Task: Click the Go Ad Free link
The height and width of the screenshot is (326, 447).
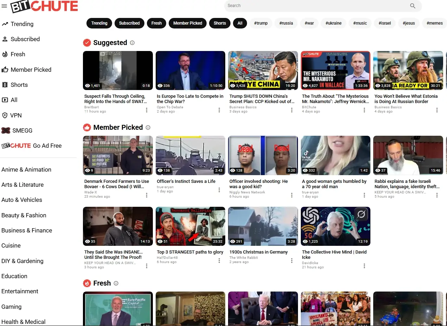Action: (x=47, y=146)
